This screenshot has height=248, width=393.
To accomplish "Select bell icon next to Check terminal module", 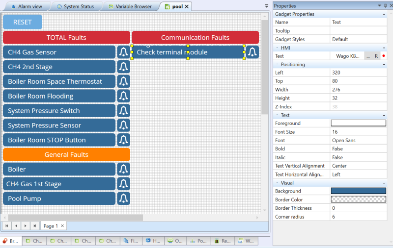I will tap(253, 52).
